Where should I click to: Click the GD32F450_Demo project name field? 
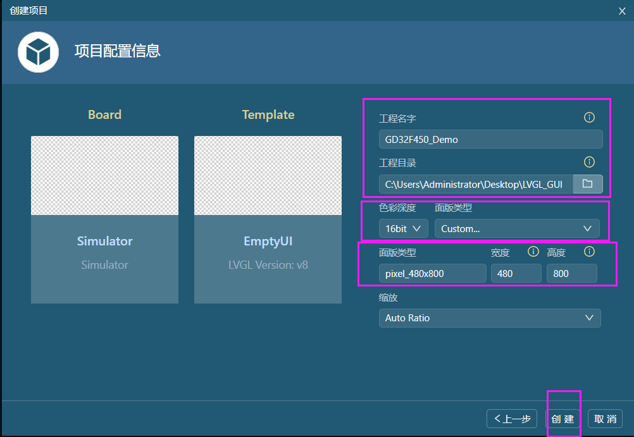[x=491, y=140]
